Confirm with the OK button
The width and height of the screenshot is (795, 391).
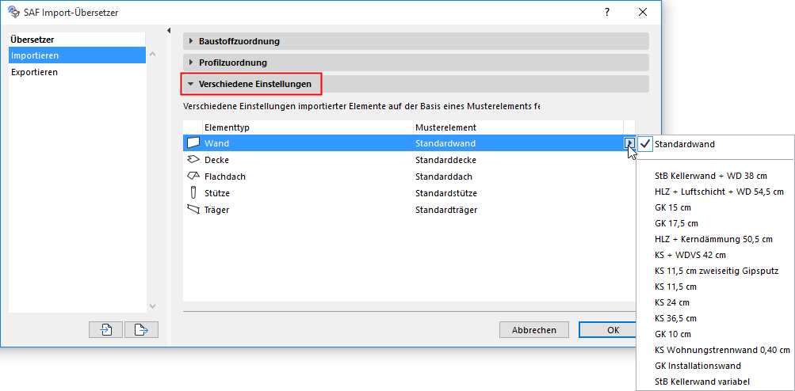coord(607,330)
